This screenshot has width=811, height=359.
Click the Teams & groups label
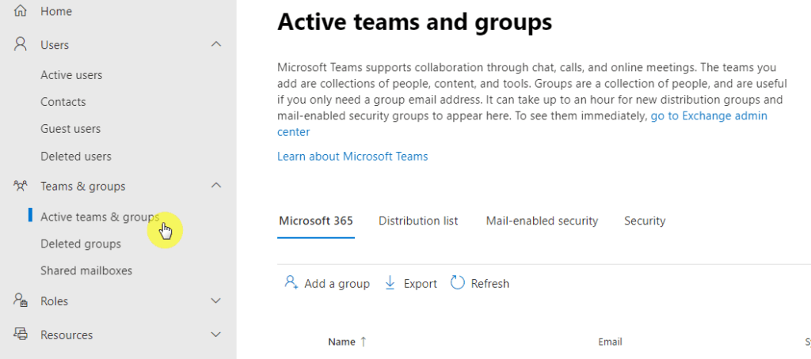point(82,187)
